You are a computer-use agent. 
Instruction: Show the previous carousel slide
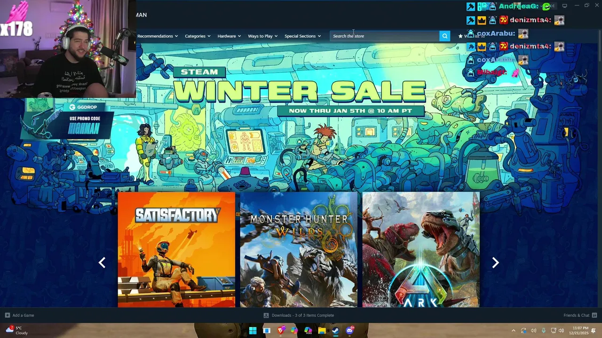(102, 263)
